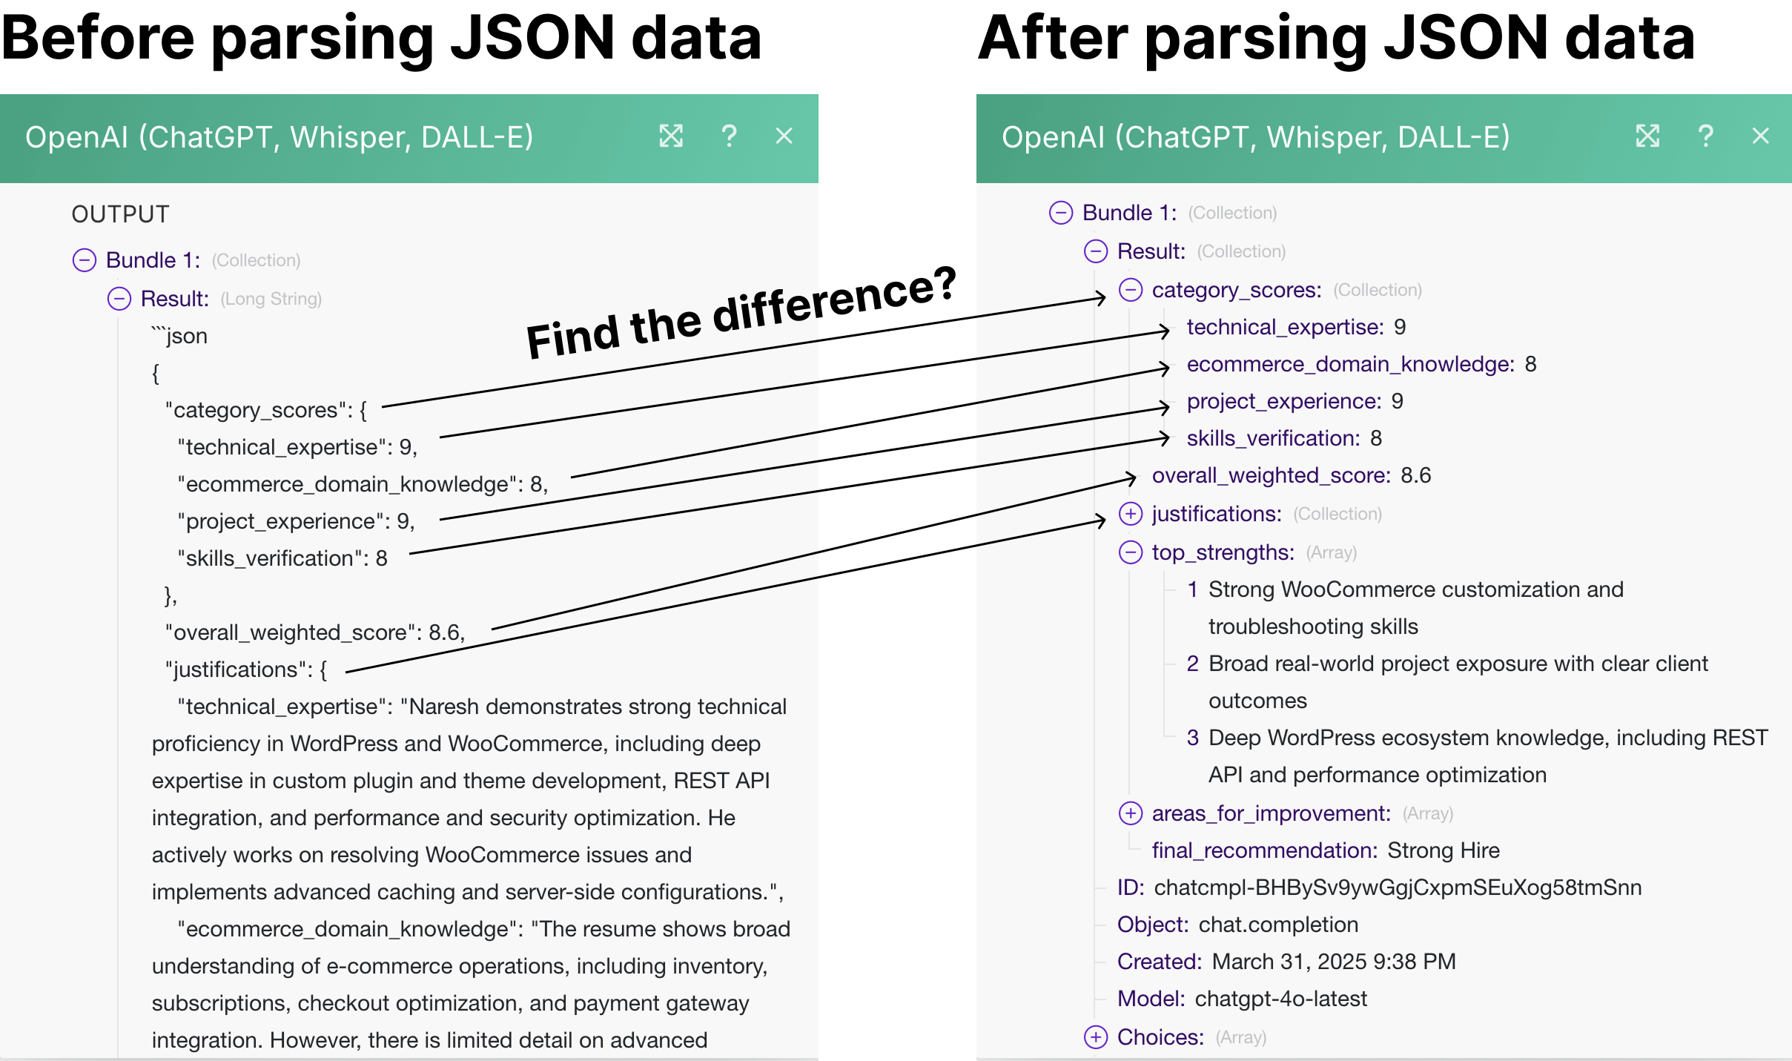The width and height of the screenshot is (1792, 1061).
Task: Collapse Bundle 1 in the right panel
Action: point(1061,213)
